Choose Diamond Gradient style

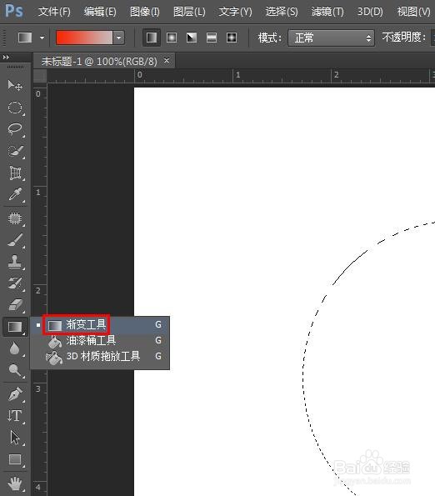pyautogui.click(x=232, y=38)
